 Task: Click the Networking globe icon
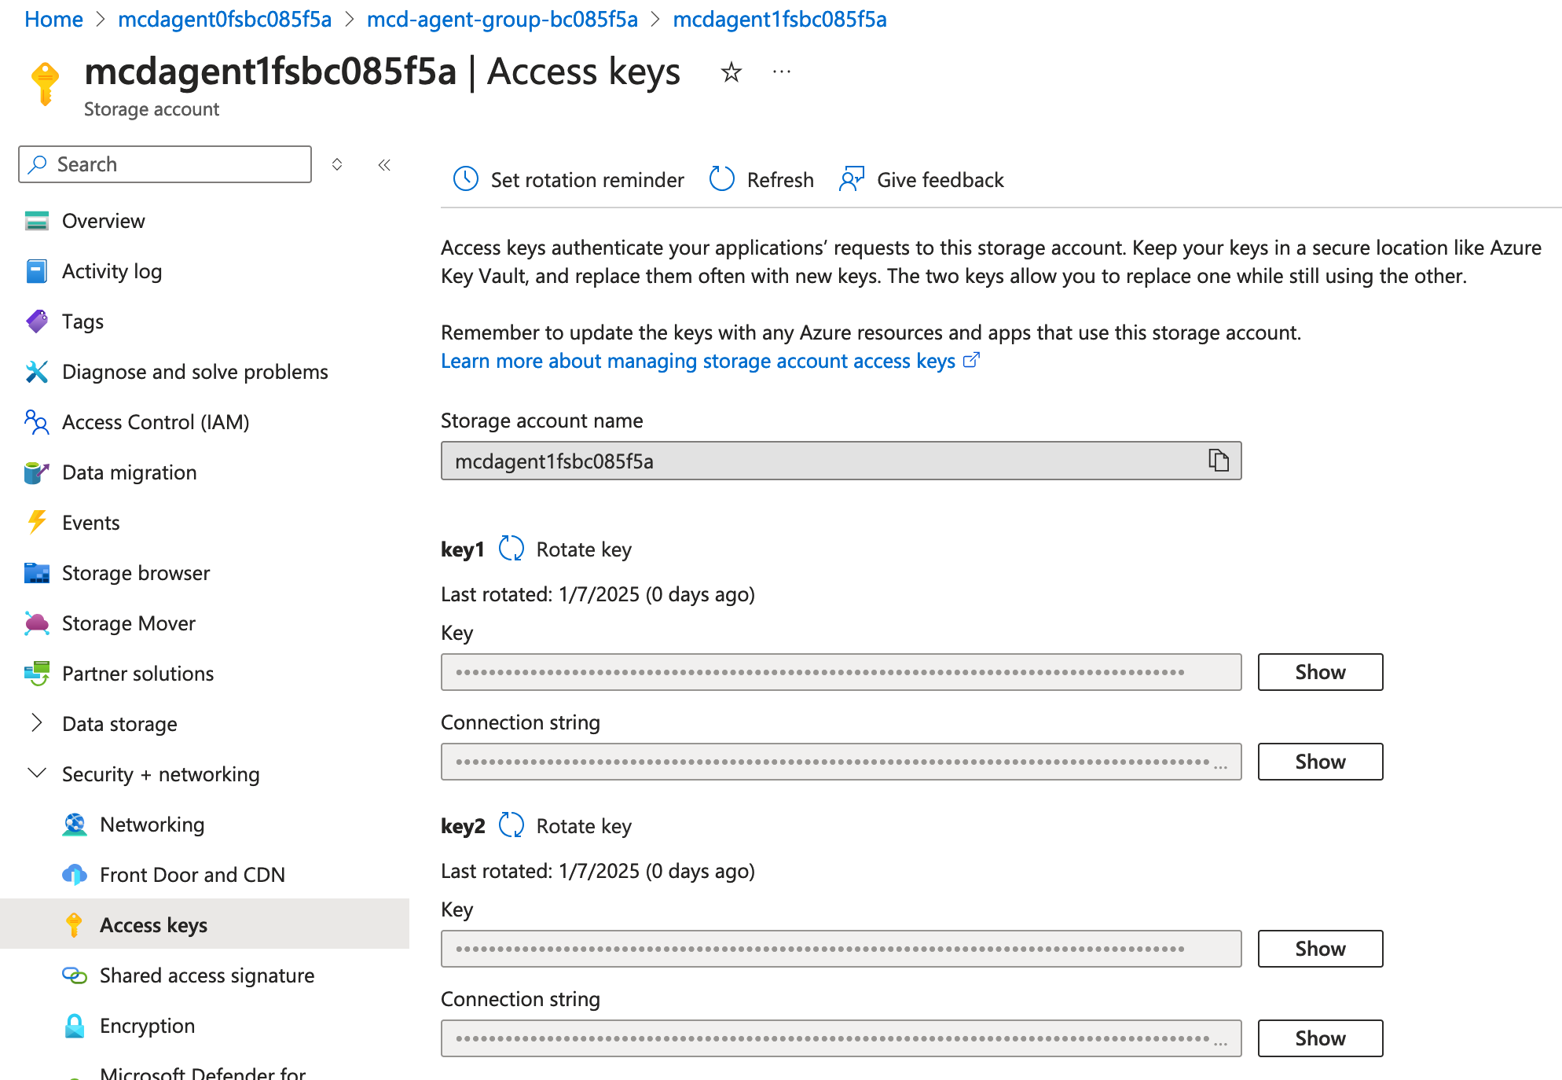pos(75,825)
